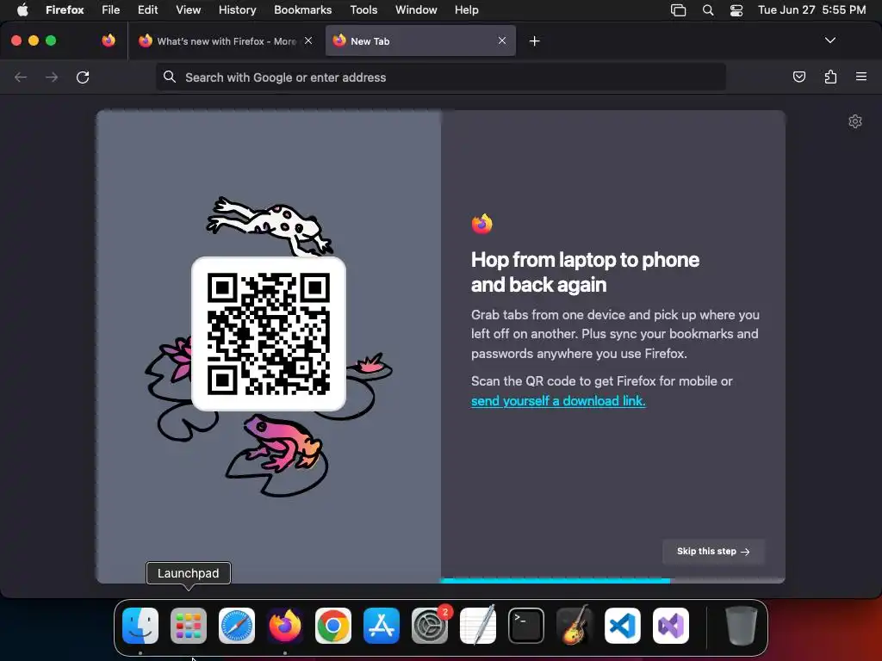Reload the current page
This screenshot has width=882, height=661.
(x=83, y=77)
